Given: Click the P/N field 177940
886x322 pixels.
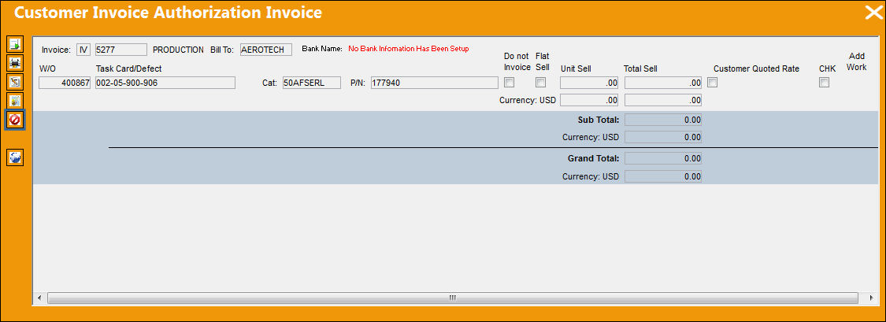Looking at the screenshot, I should (x=435, y=83).
